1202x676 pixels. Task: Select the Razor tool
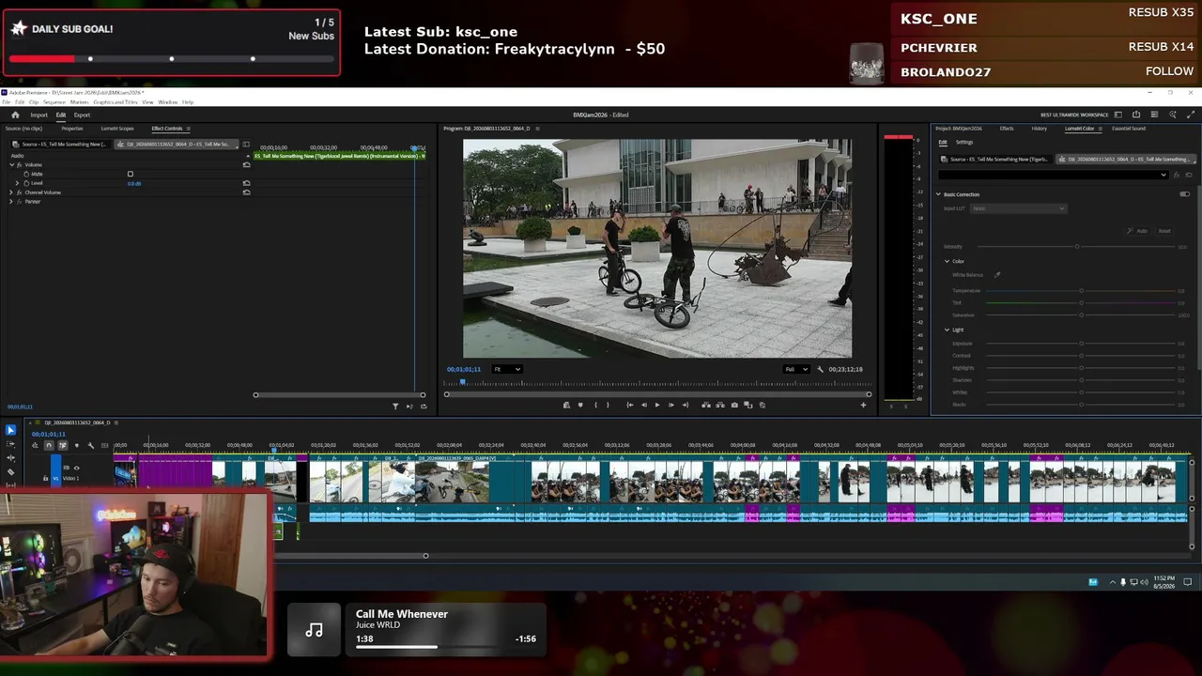pos(10,471)
